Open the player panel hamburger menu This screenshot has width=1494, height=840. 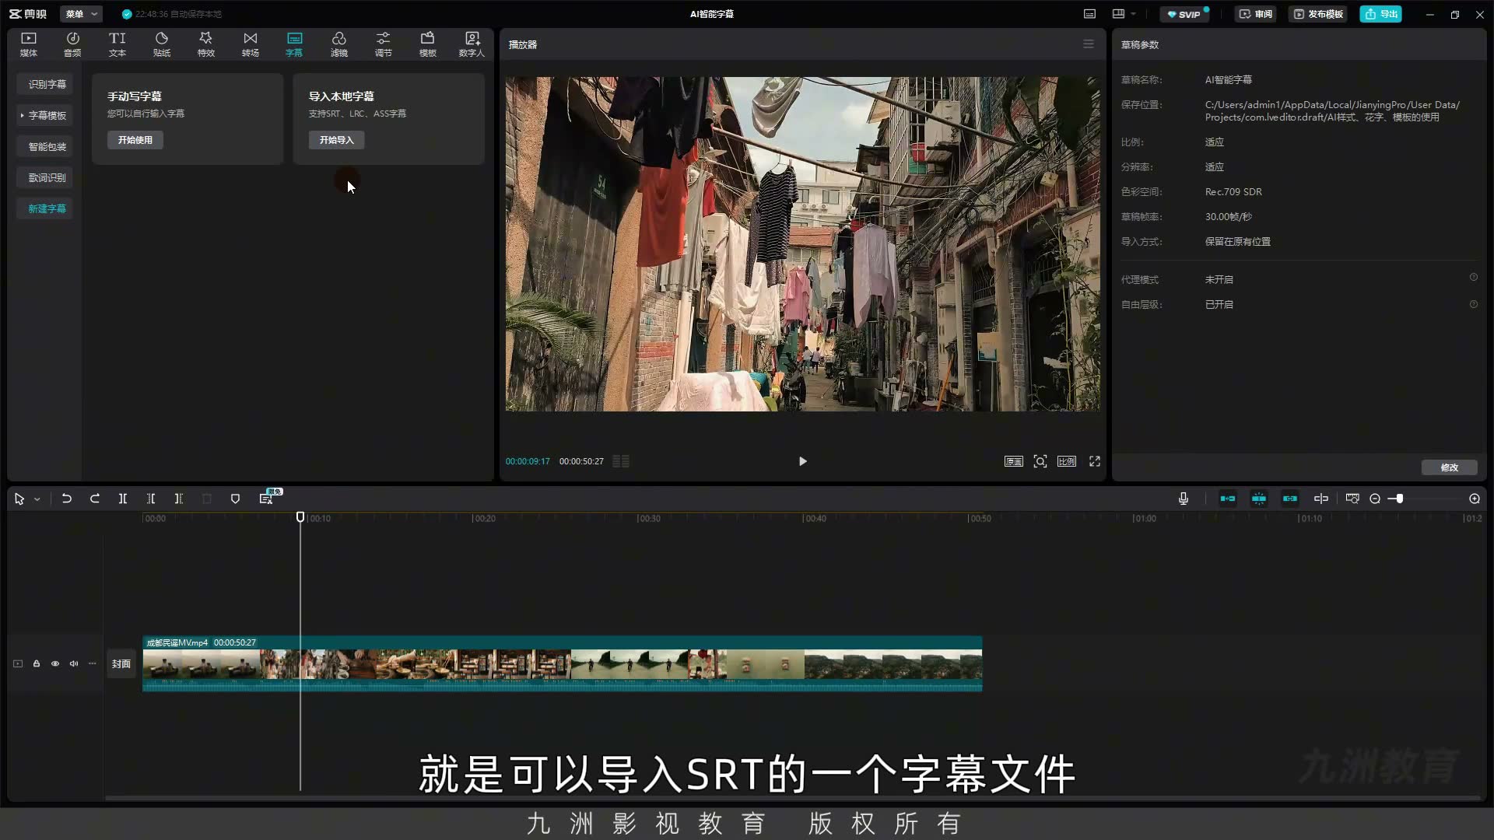pyautogui.click(x=1089, y=44)
